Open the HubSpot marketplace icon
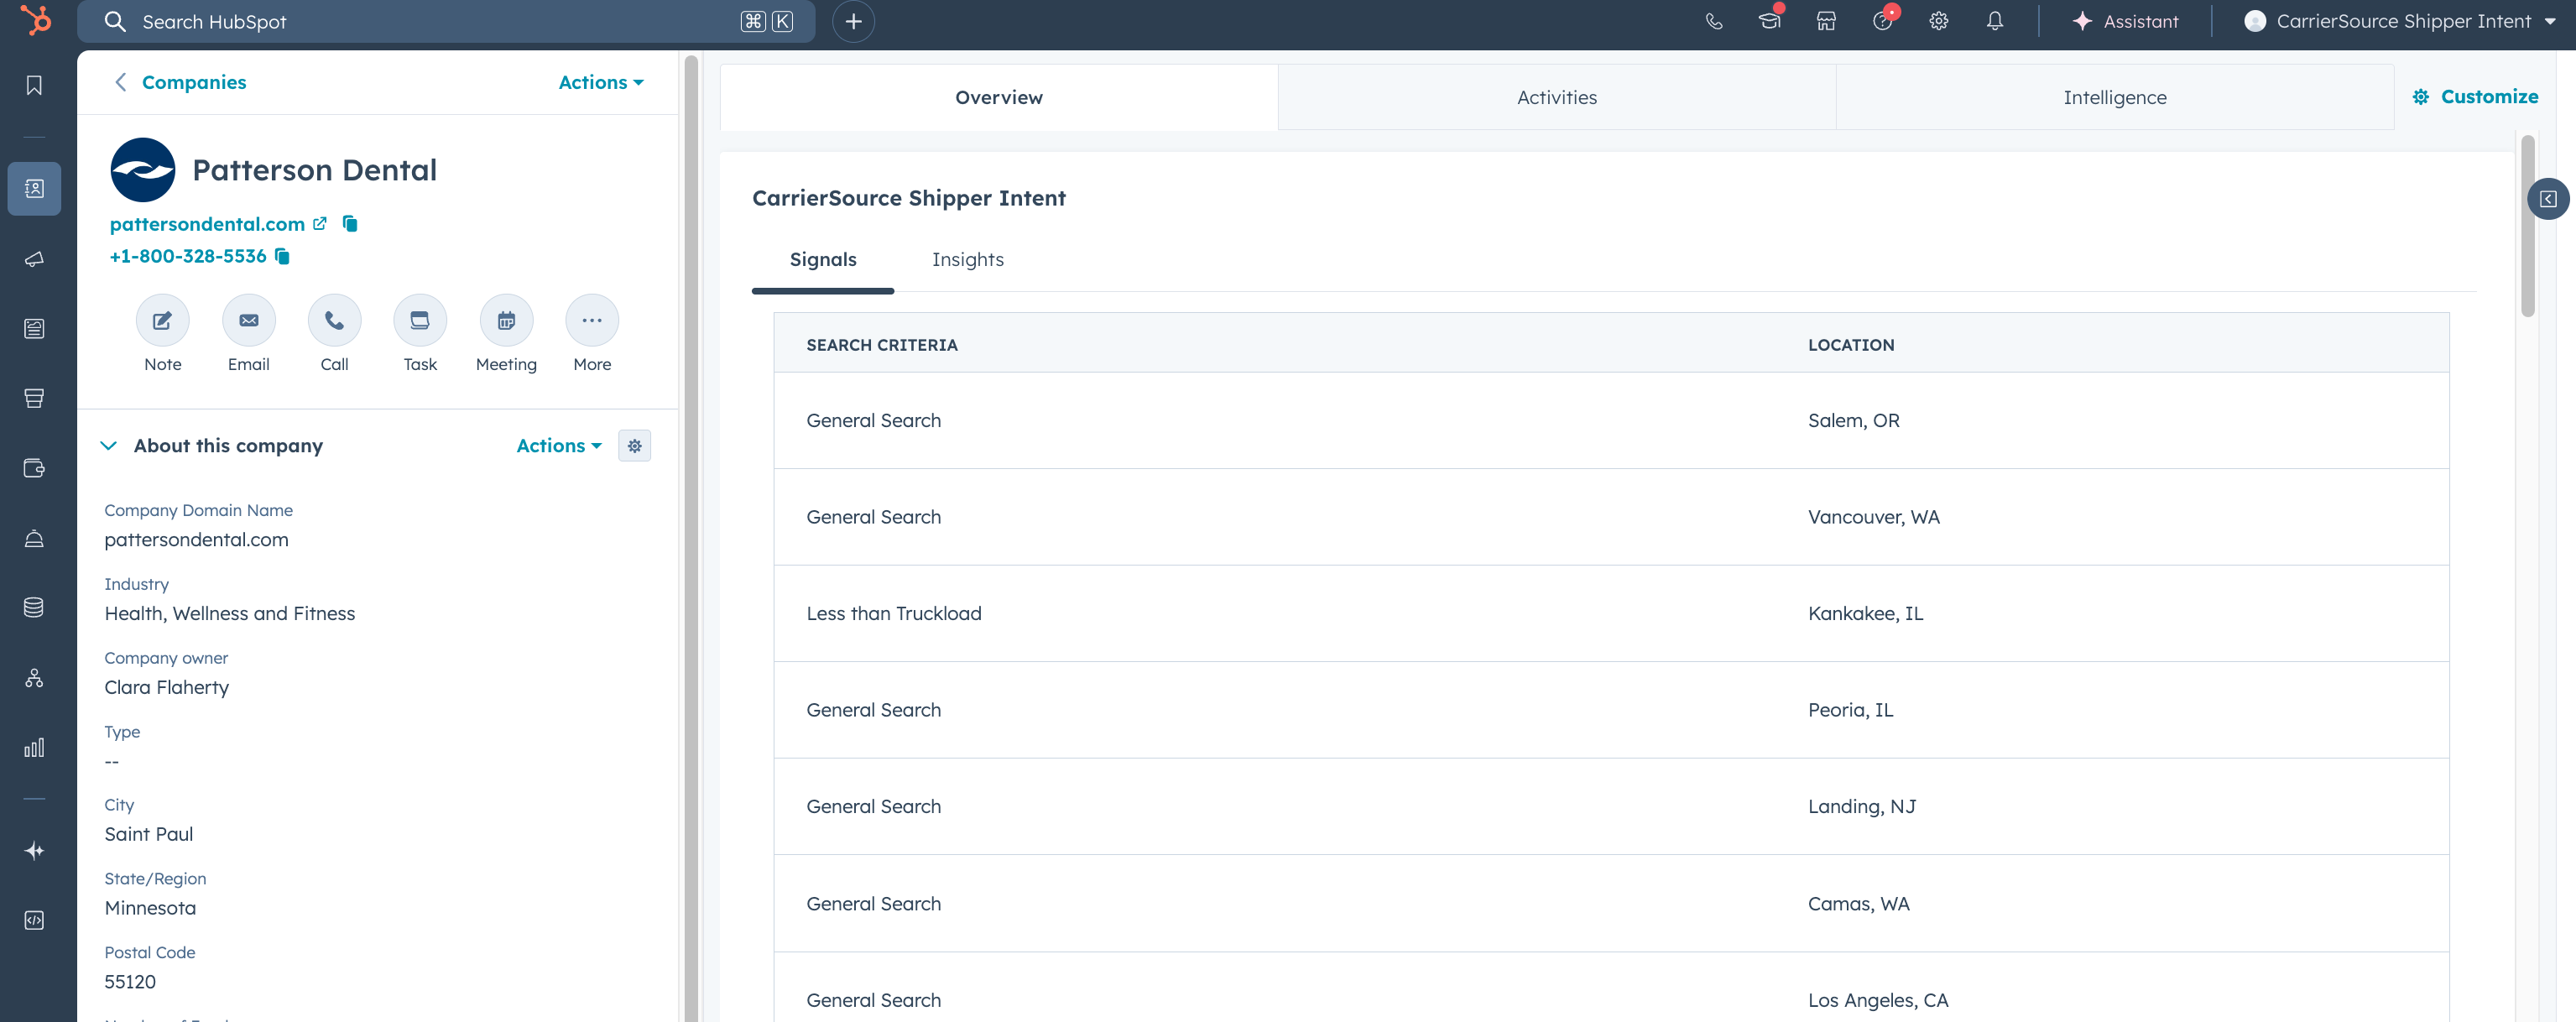Image resolution: width=2576 pixels, height=1022 pixels. coord(1826,21)
